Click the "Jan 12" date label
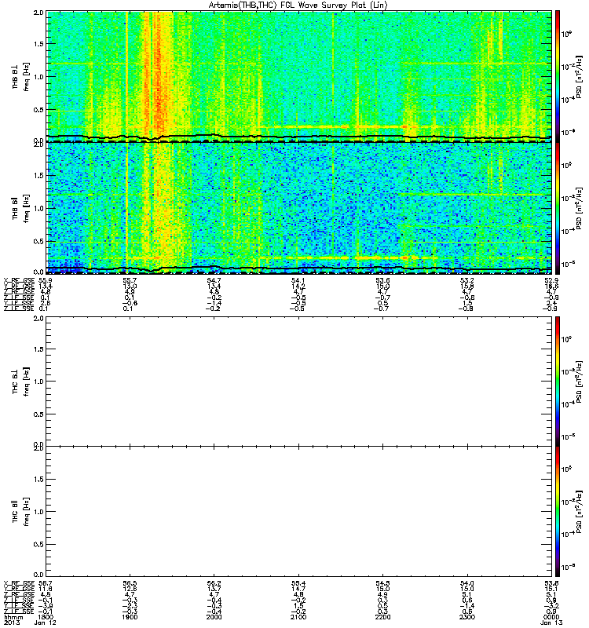The image size is (589, 628). pos(45,623)
